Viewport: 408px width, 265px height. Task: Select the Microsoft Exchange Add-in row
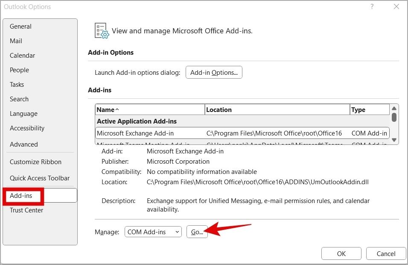242,133
